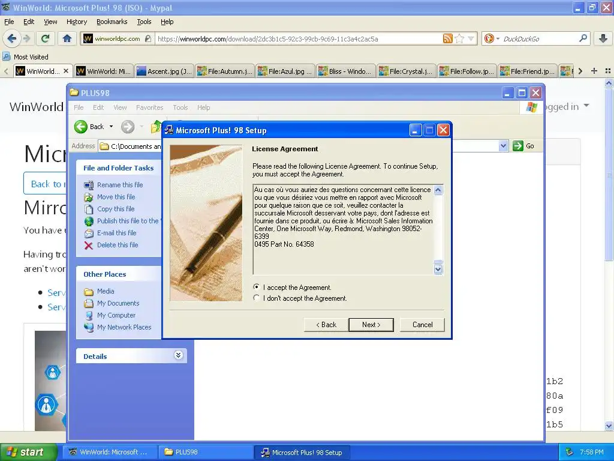The height and width of the screenshot is (461, 614).
Task: Open Mypal Bookmarks menu
Action: (x=112, y=22)
